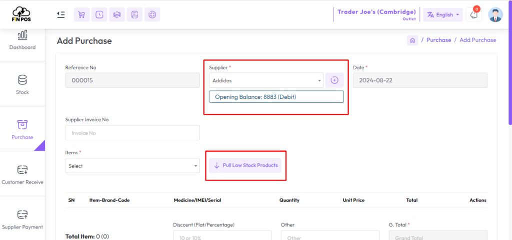Add new supplier with the plus button

pyautogui.click(x=334, y=80)
